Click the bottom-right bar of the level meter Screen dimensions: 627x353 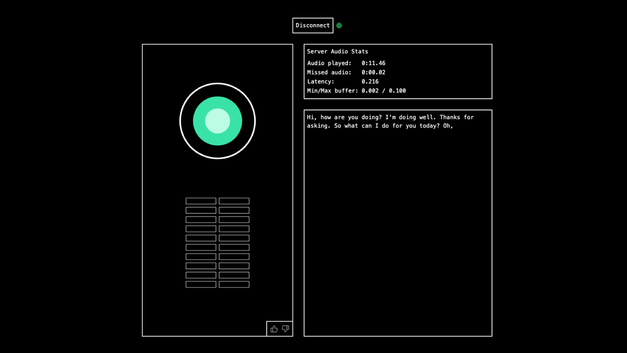click(234, 284)
